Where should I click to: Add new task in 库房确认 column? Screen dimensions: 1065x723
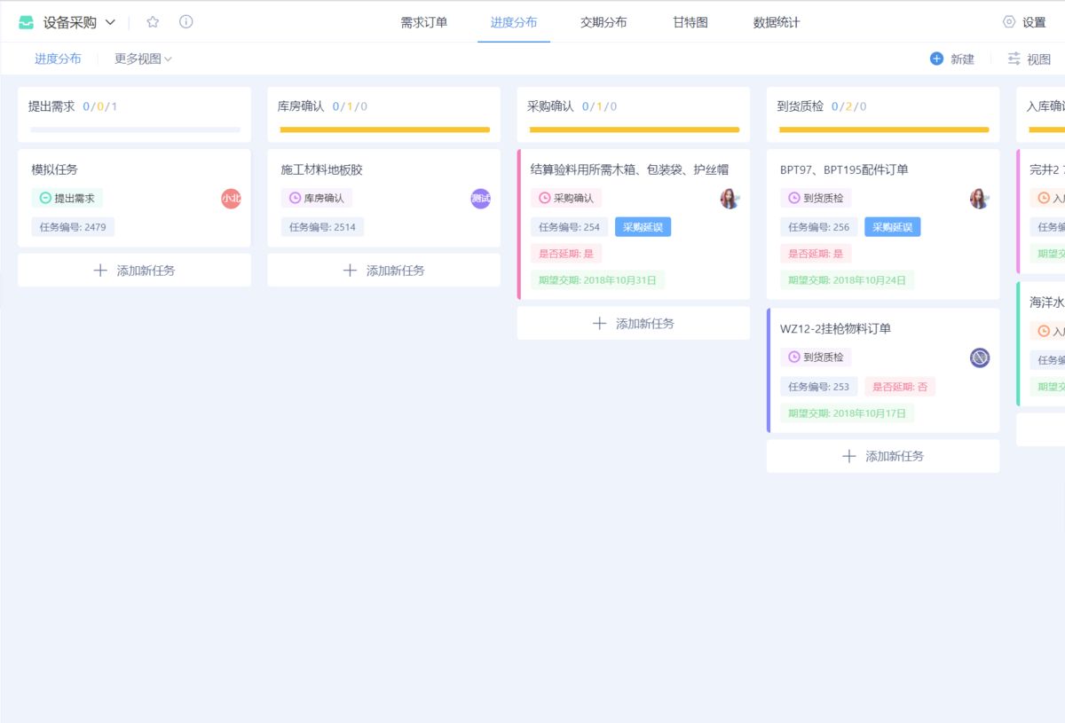click(x=383, y=271)
